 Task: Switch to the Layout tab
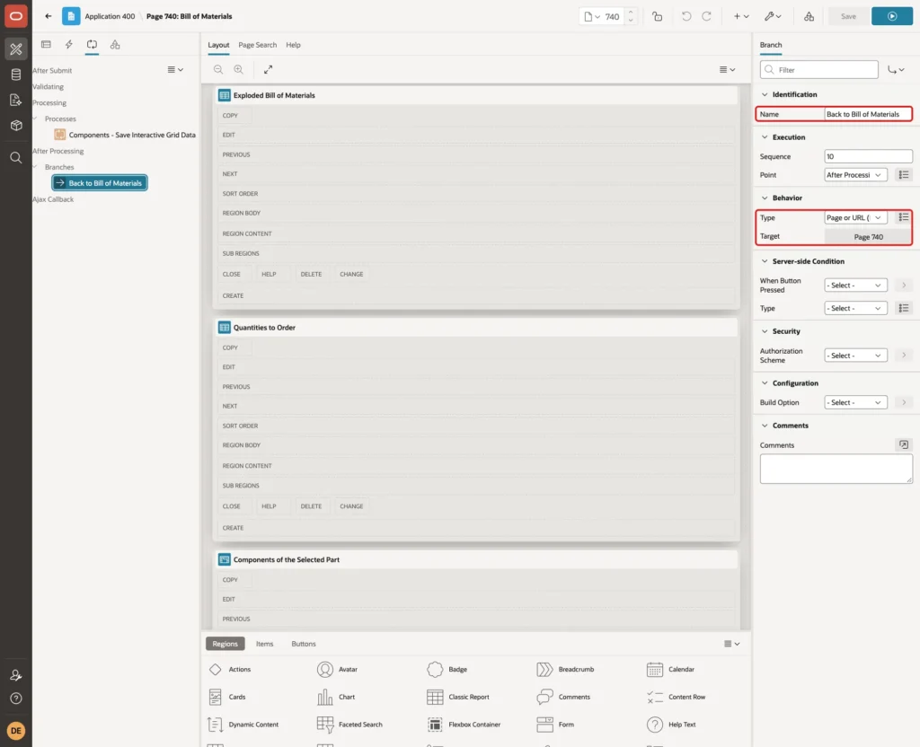click(x=218, y=45)
